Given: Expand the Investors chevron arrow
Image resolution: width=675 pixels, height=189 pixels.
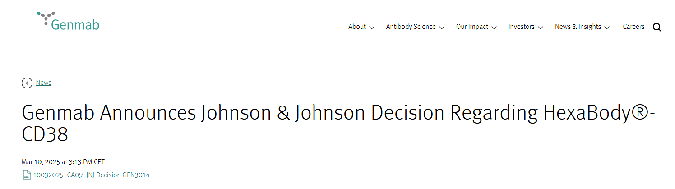Looking at the screenshot, I should [541, 28].
